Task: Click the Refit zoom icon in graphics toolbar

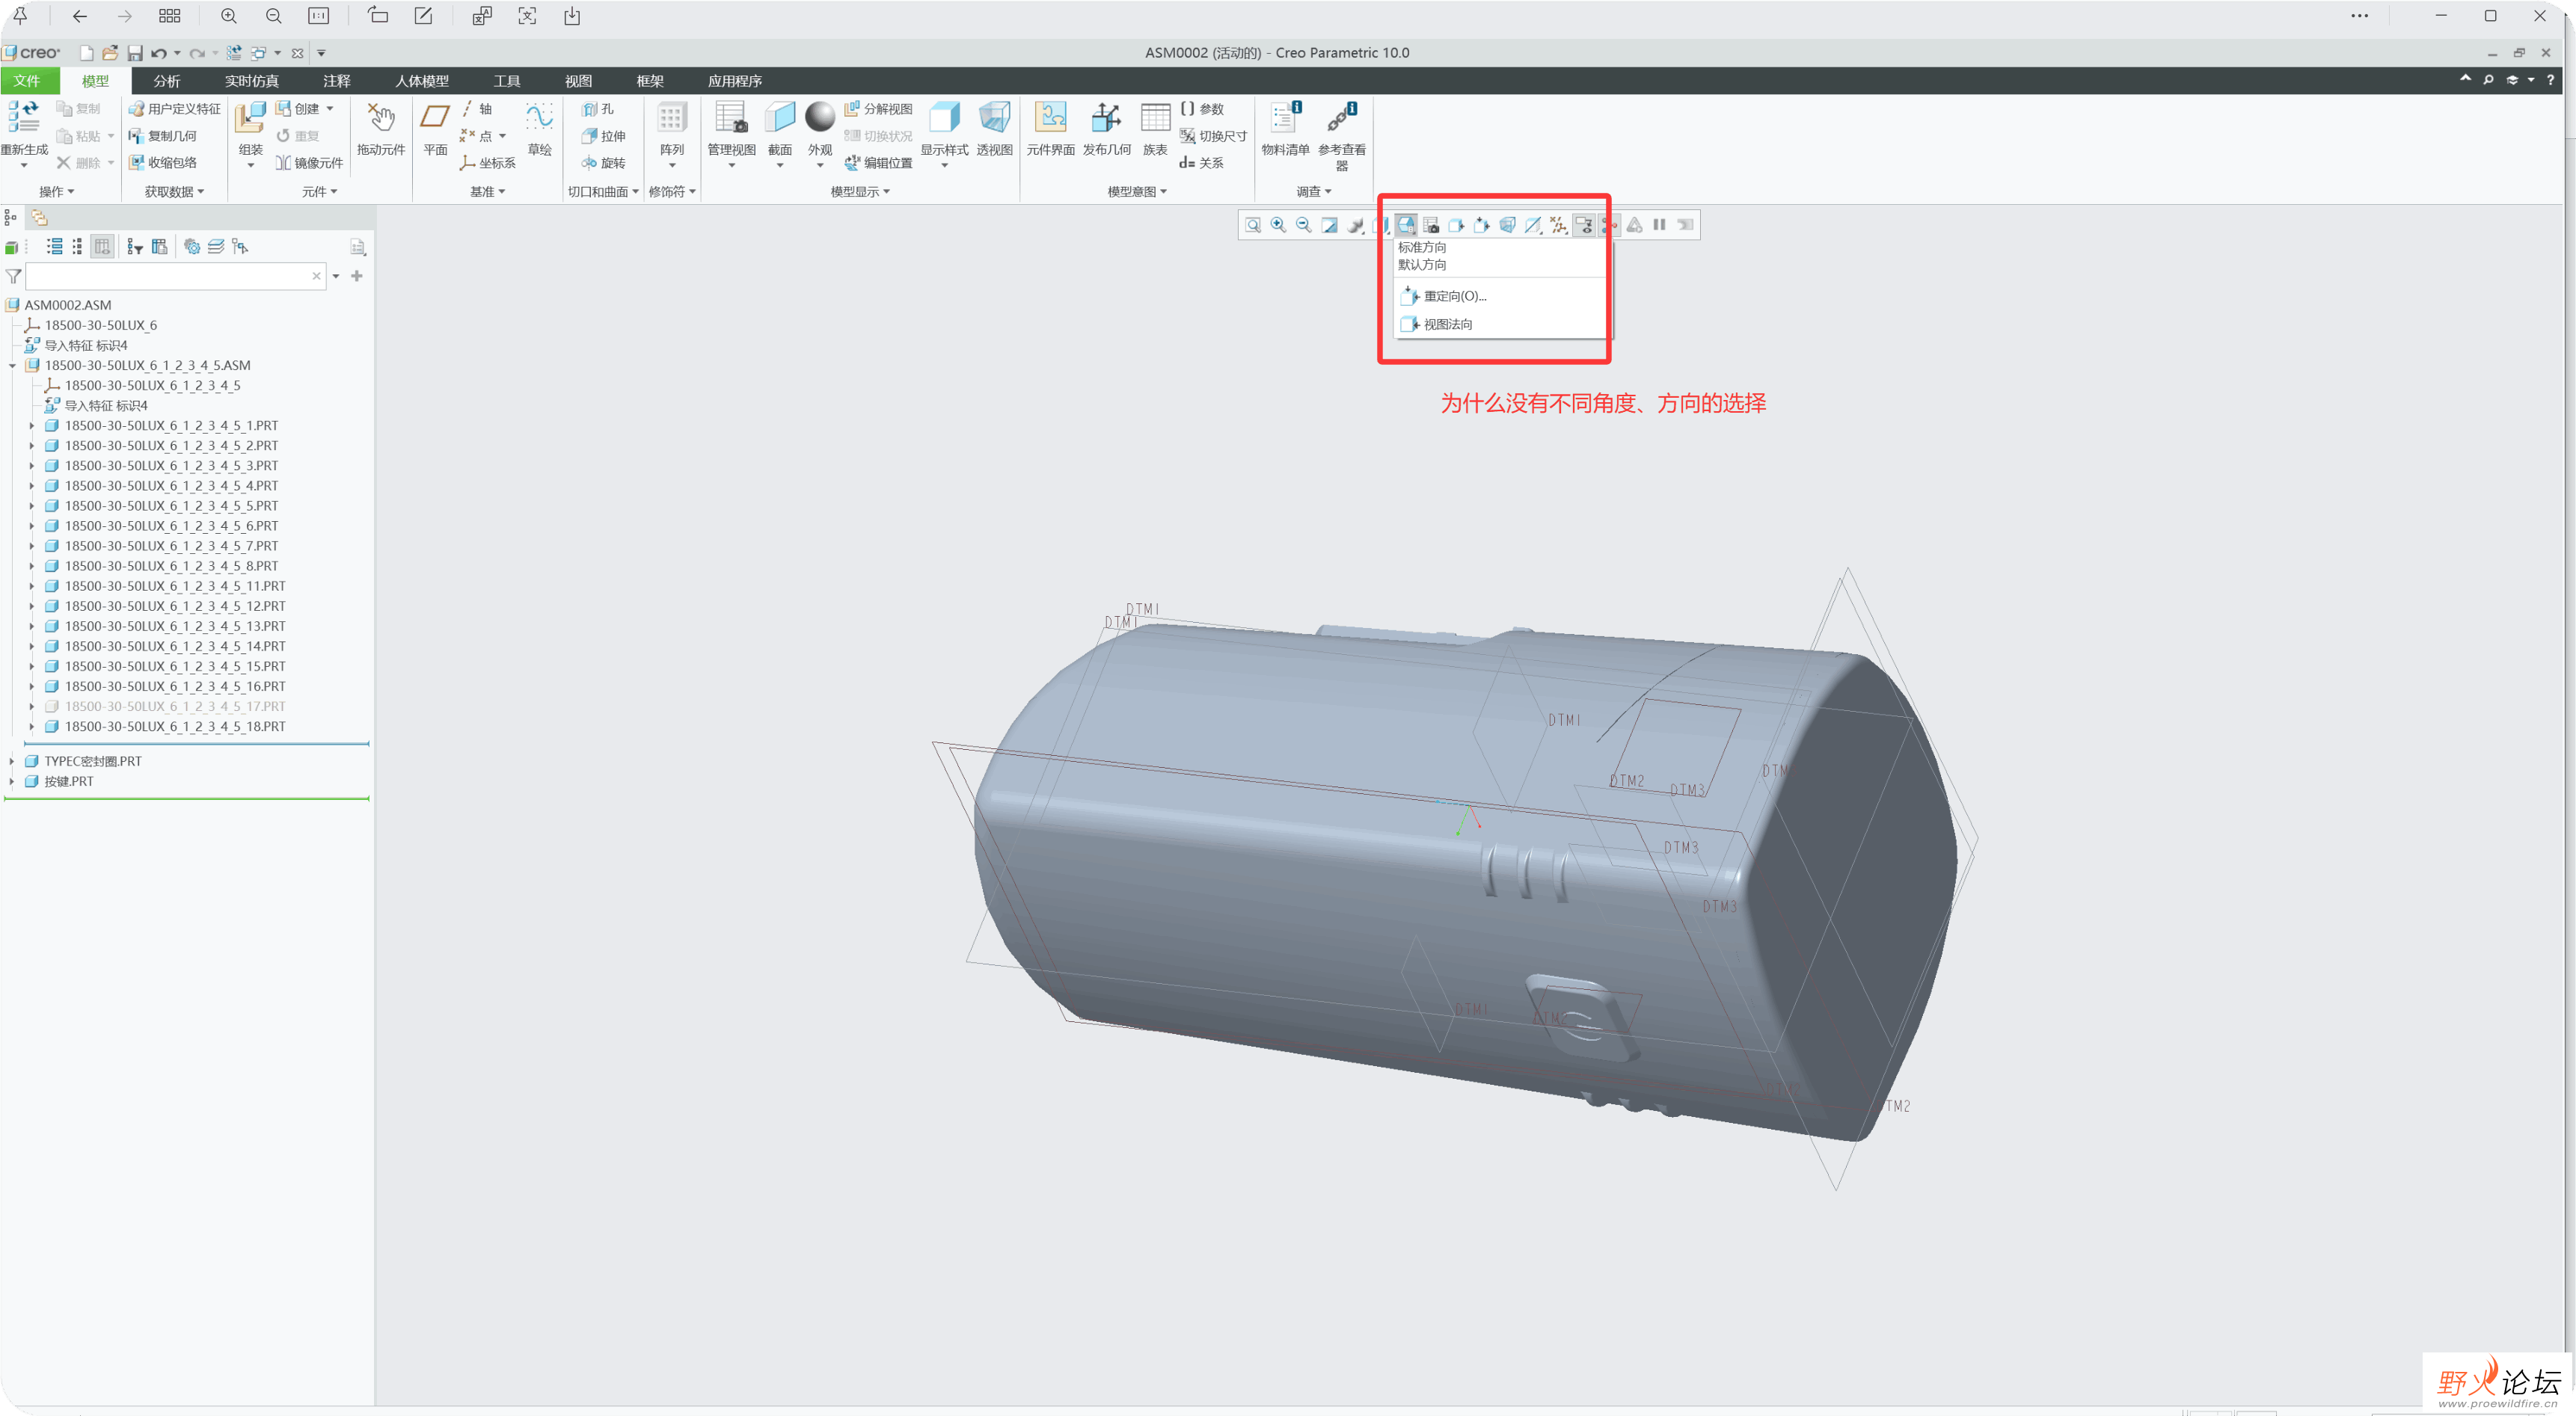Action: [x=1253, y=226]
